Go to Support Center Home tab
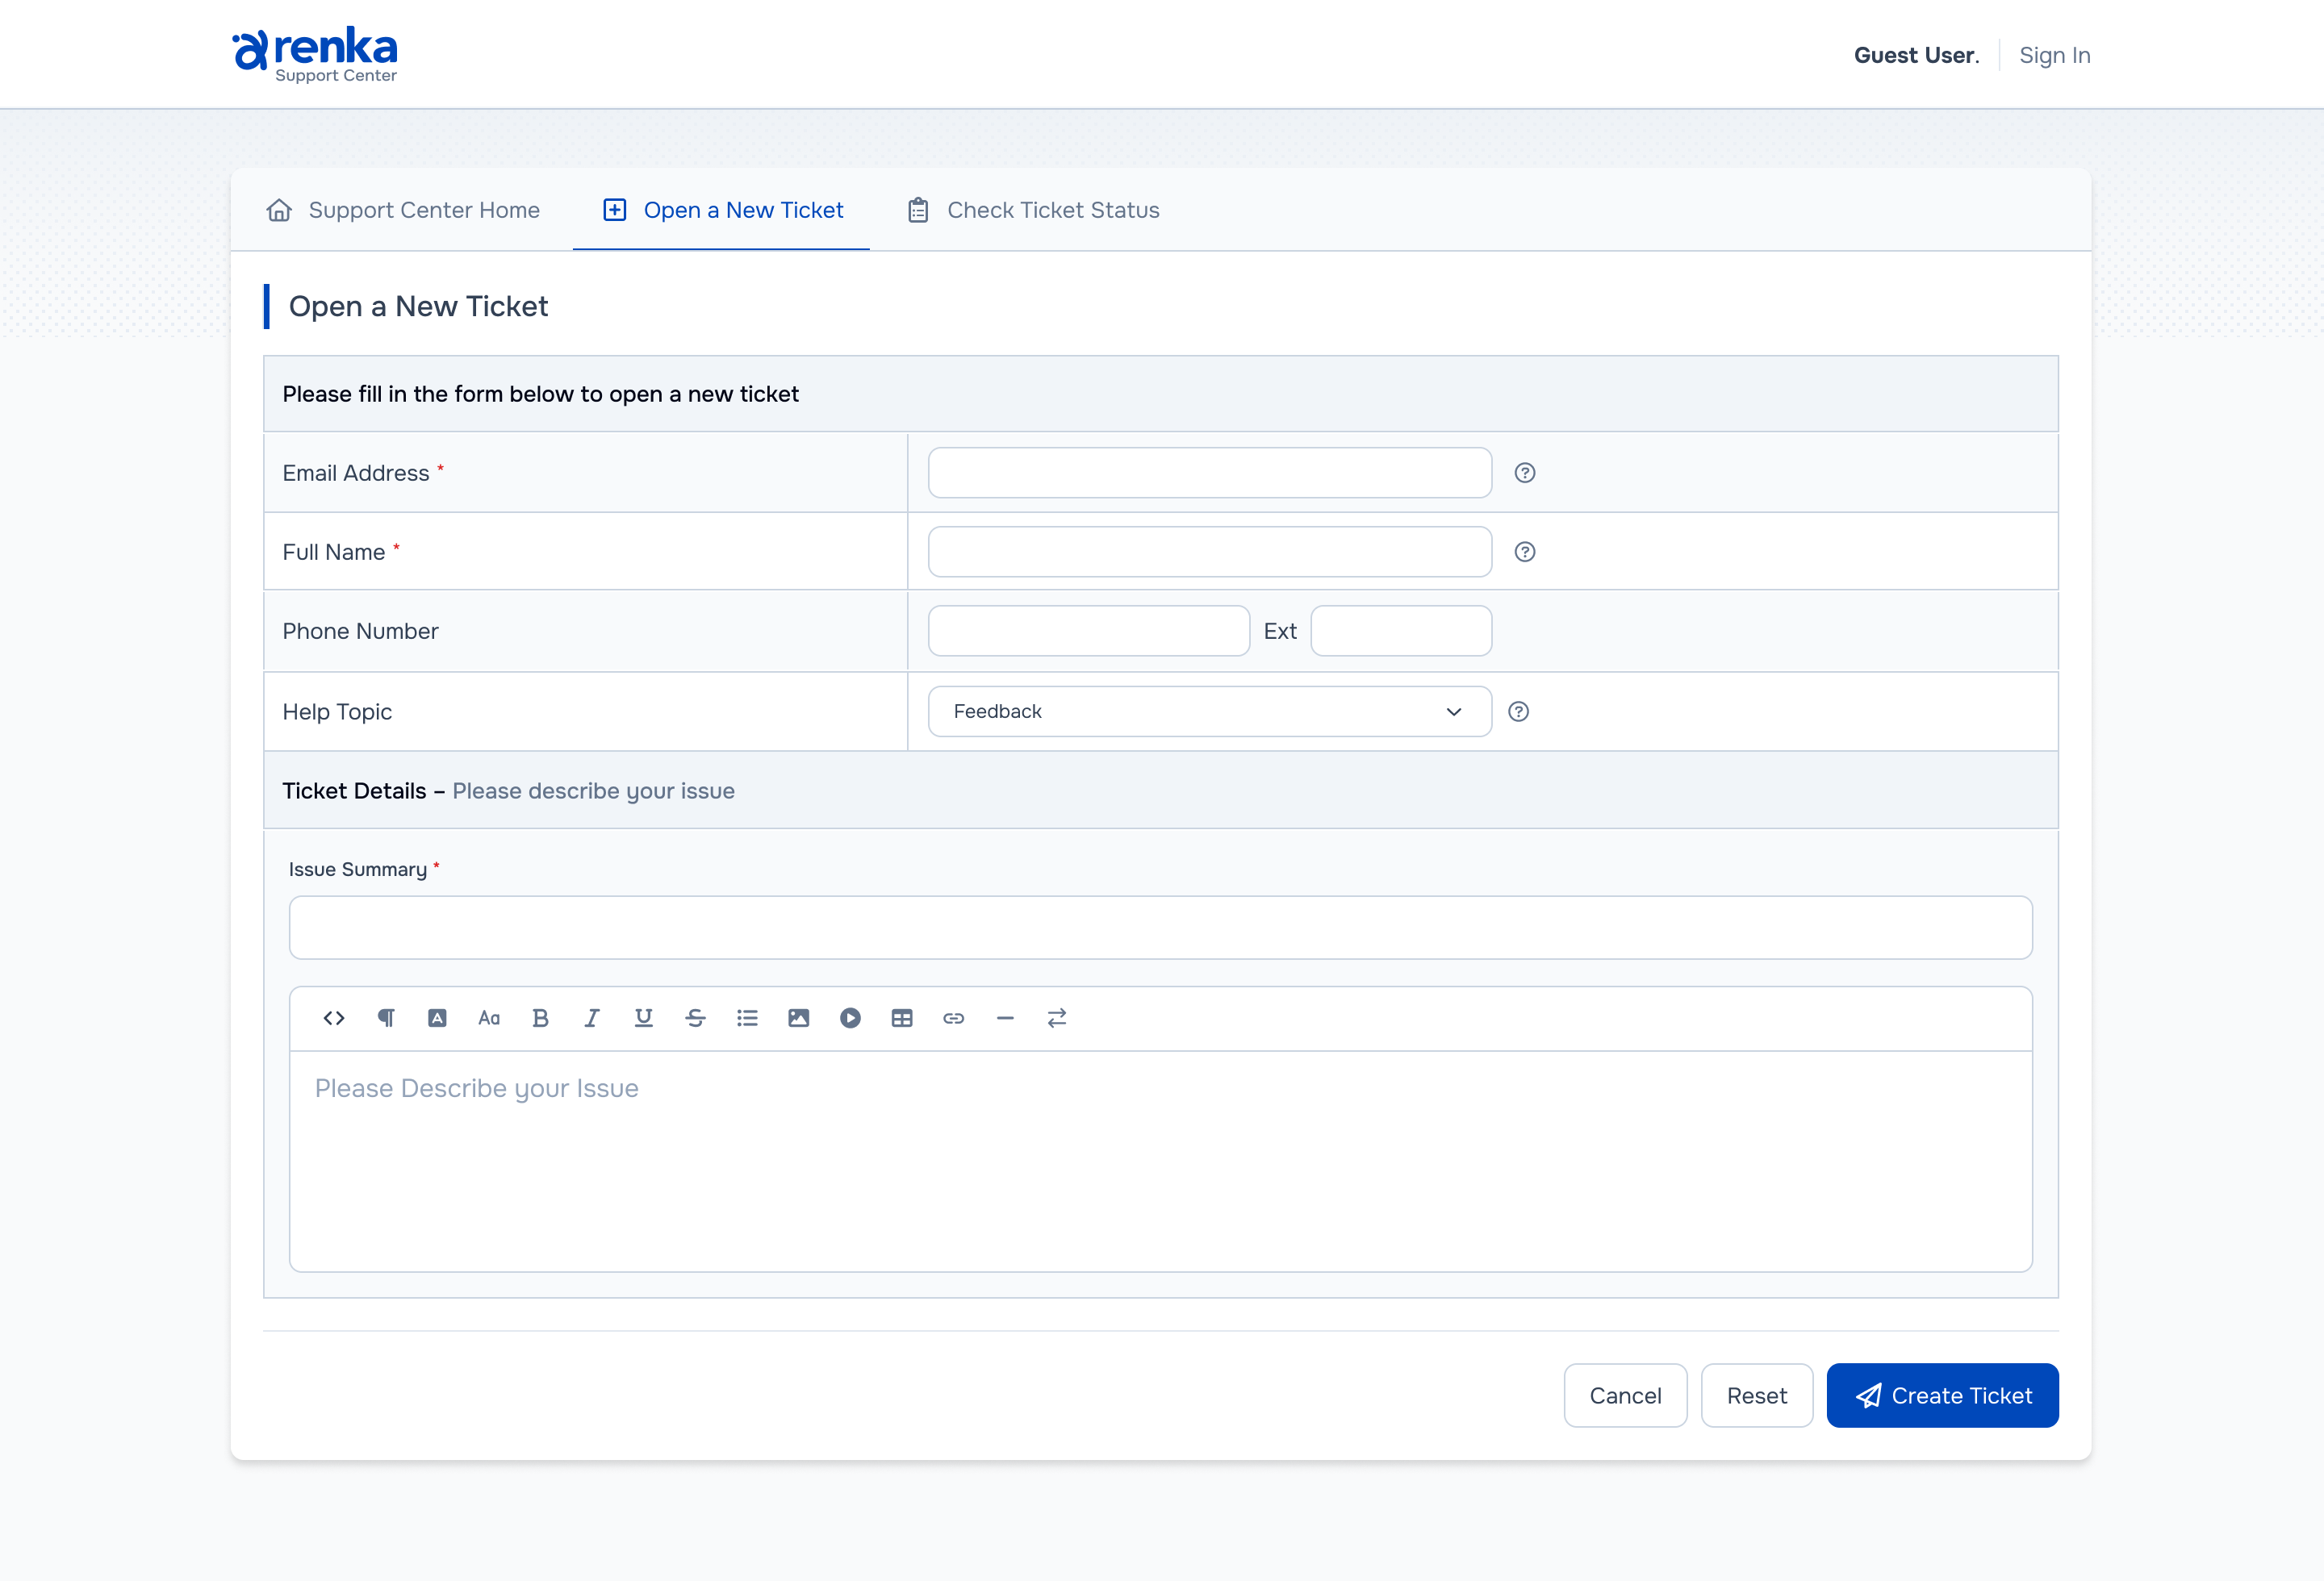The image size is (2324, 1581). click(403, 210)
